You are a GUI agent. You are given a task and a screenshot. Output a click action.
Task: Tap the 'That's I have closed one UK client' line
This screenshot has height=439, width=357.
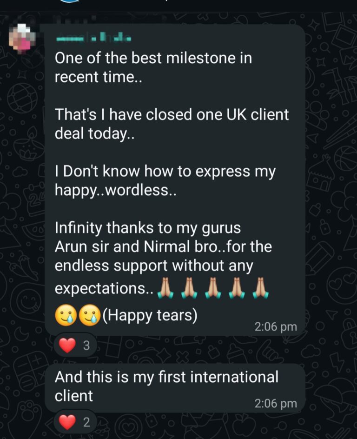click(x=172, y=115)
